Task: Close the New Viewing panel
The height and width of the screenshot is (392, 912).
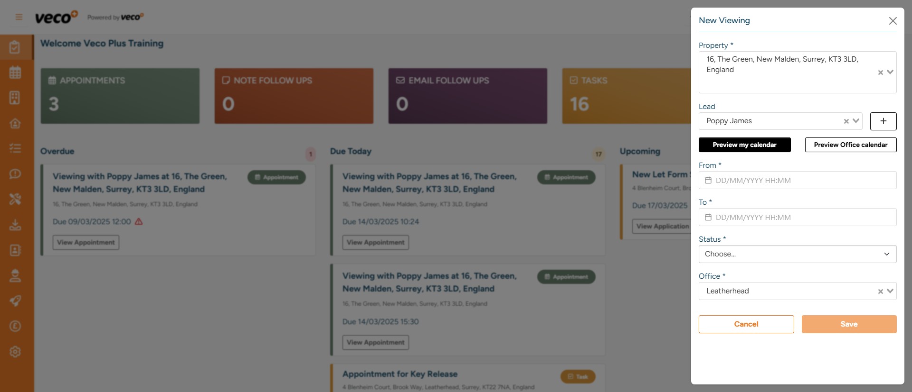Action: coord(893,21)
